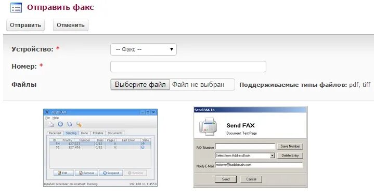
Task: Click the state icon of job 55
Action: pos(143,147)
